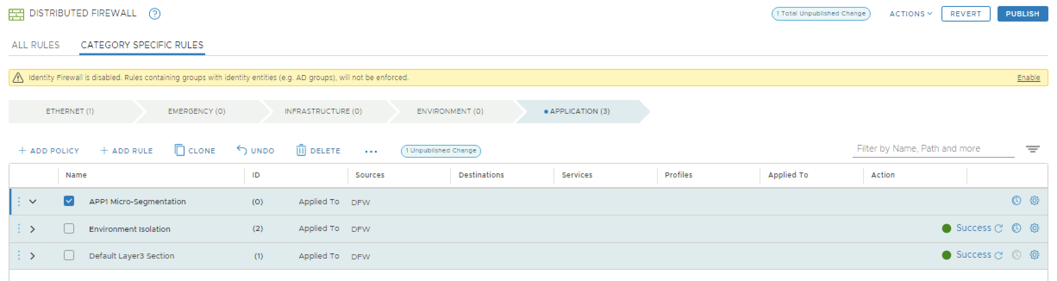Viewport: 1057px width, 281px height.
Task: Click the Filter by Name search field
Action: point(933,149)
